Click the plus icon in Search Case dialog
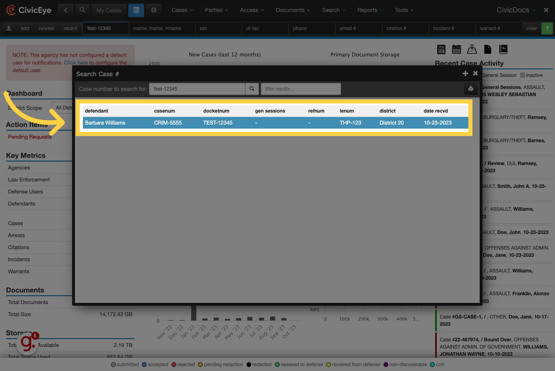Image resolution: width=555 pixels, height=371 pixels. (x=465, y=73)
